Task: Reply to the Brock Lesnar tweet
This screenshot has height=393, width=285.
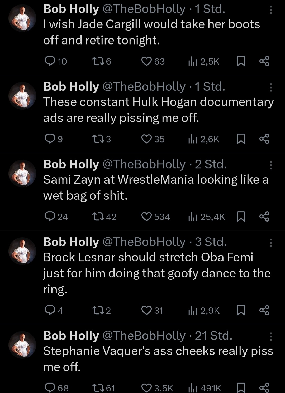Action: pos(50,310)
